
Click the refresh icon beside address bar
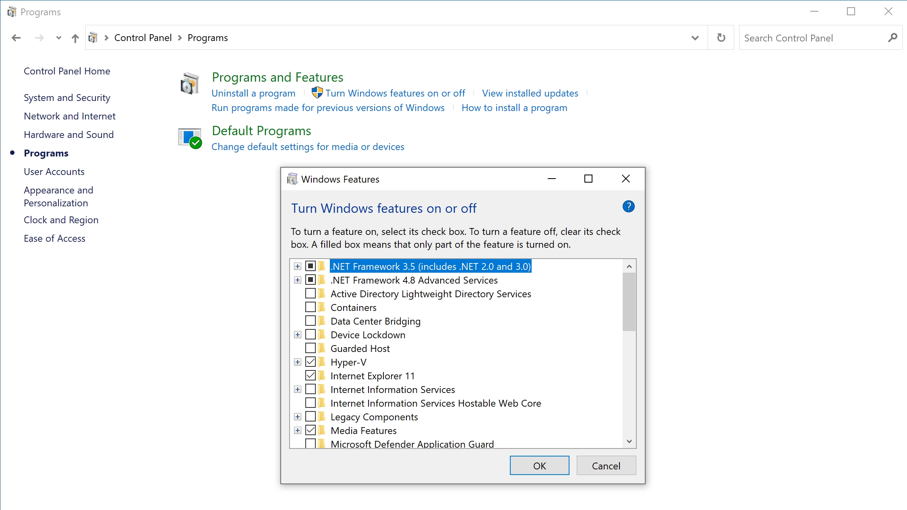[x=721, y=38]
